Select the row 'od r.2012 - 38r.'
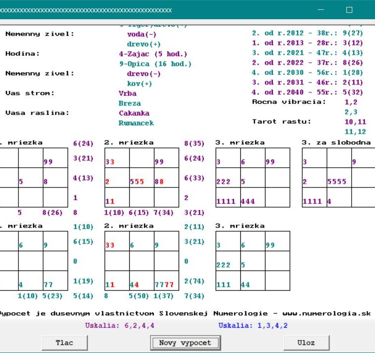Image resolution: width=375 pixels, height=353 pixels. click(307, 33)
